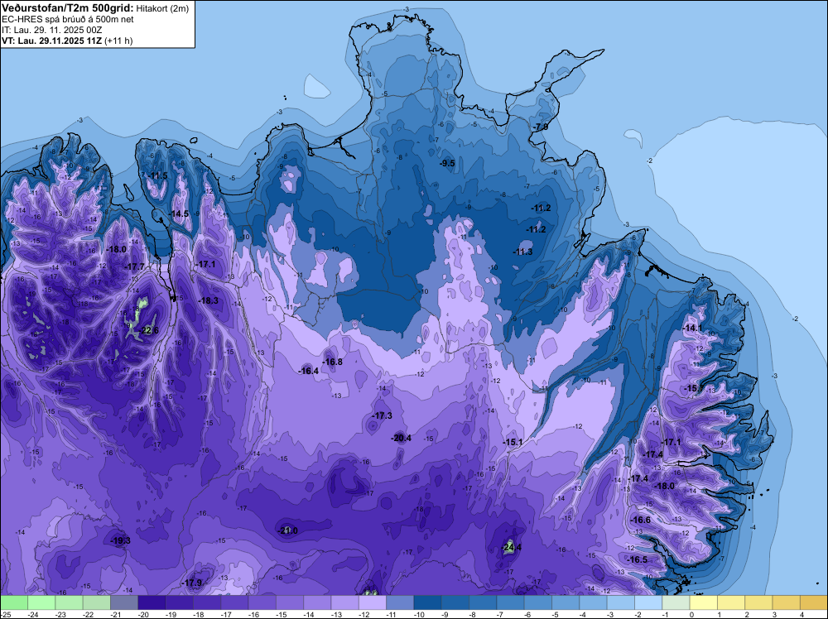Click the -14.5 temperature label on the map
The width and height of the screenshot is (828, 619).
point(179,214)
